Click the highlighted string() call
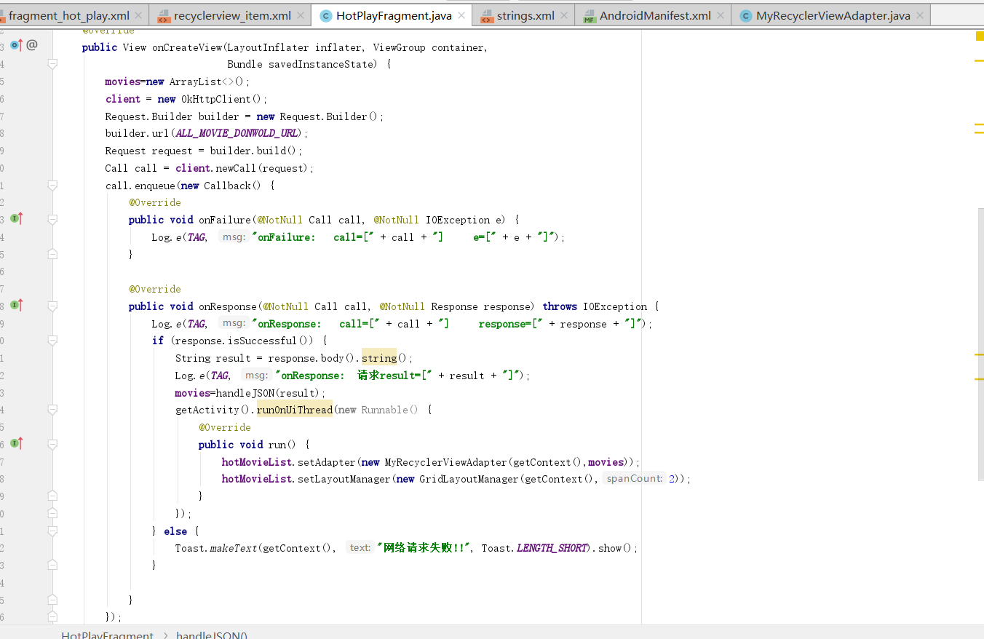The width and height of the screenshot is (984, 639). coord(379,358)
